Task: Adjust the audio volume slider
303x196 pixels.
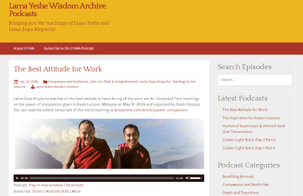Action: point(196,178)
